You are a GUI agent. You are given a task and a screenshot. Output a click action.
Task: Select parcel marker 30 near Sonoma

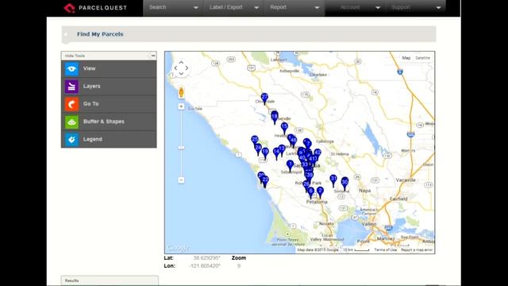[344, 184]
